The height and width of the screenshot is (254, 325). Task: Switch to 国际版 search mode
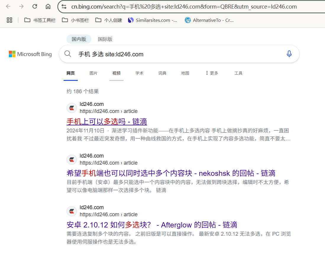pos(105,39)
